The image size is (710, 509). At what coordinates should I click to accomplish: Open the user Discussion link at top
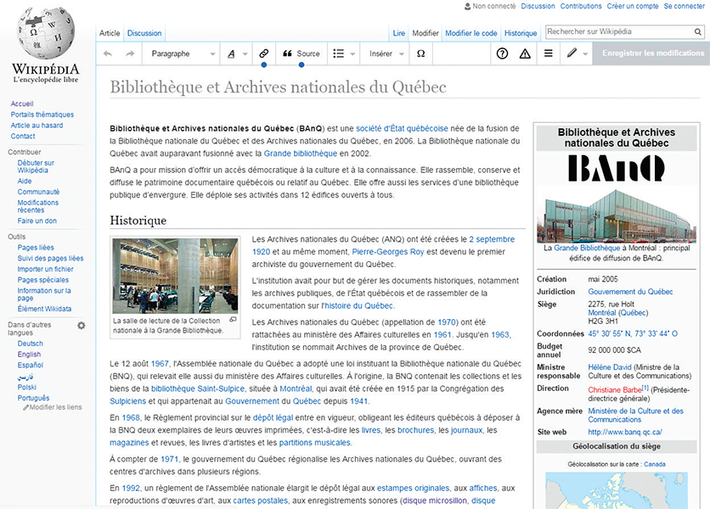pos(538,6)
